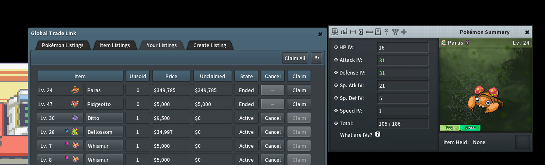Image resolution: width=545 pixels, height=165 pixels.
Task: Open the bar chart stats icon
Action: (344, 32)
